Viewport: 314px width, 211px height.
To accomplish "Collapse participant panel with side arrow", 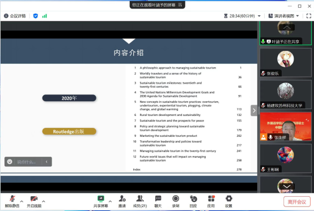I will coord(254,110).
